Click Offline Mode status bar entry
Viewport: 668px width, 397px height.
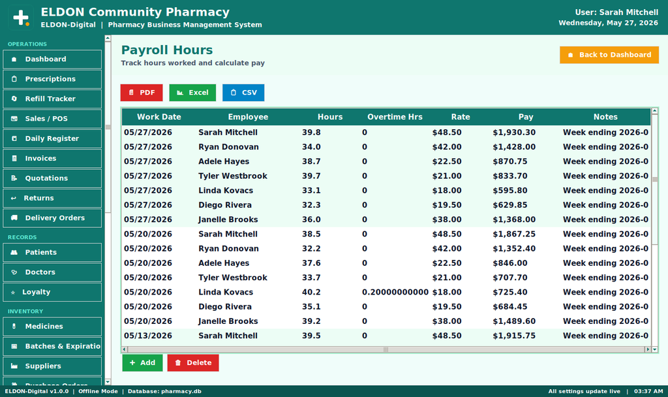pos(98,391)
